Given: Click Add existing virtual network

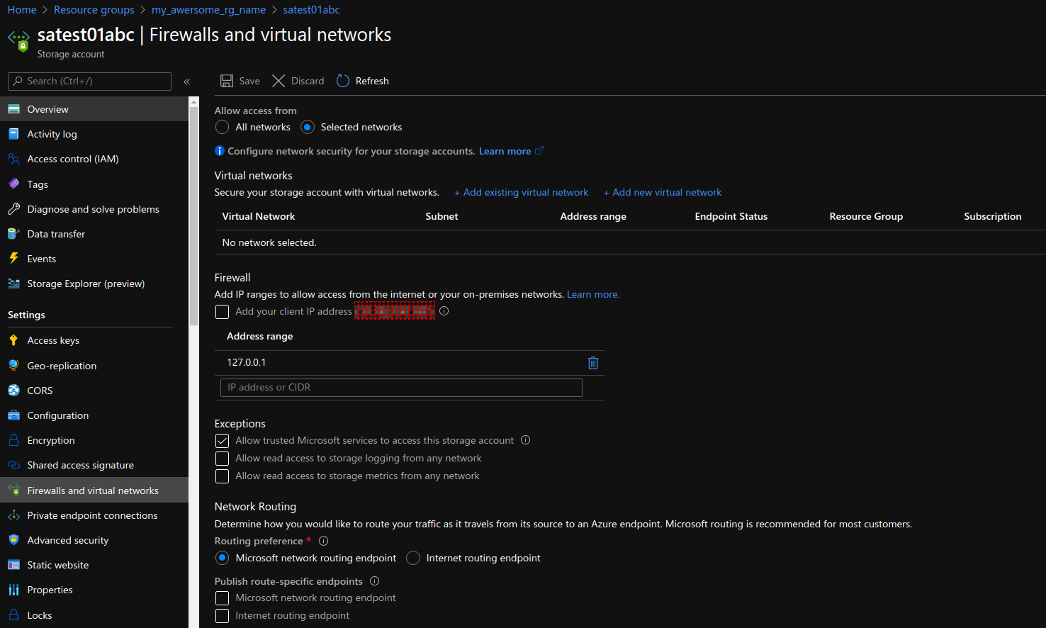Looking at the screenshot, I should 521,192.
